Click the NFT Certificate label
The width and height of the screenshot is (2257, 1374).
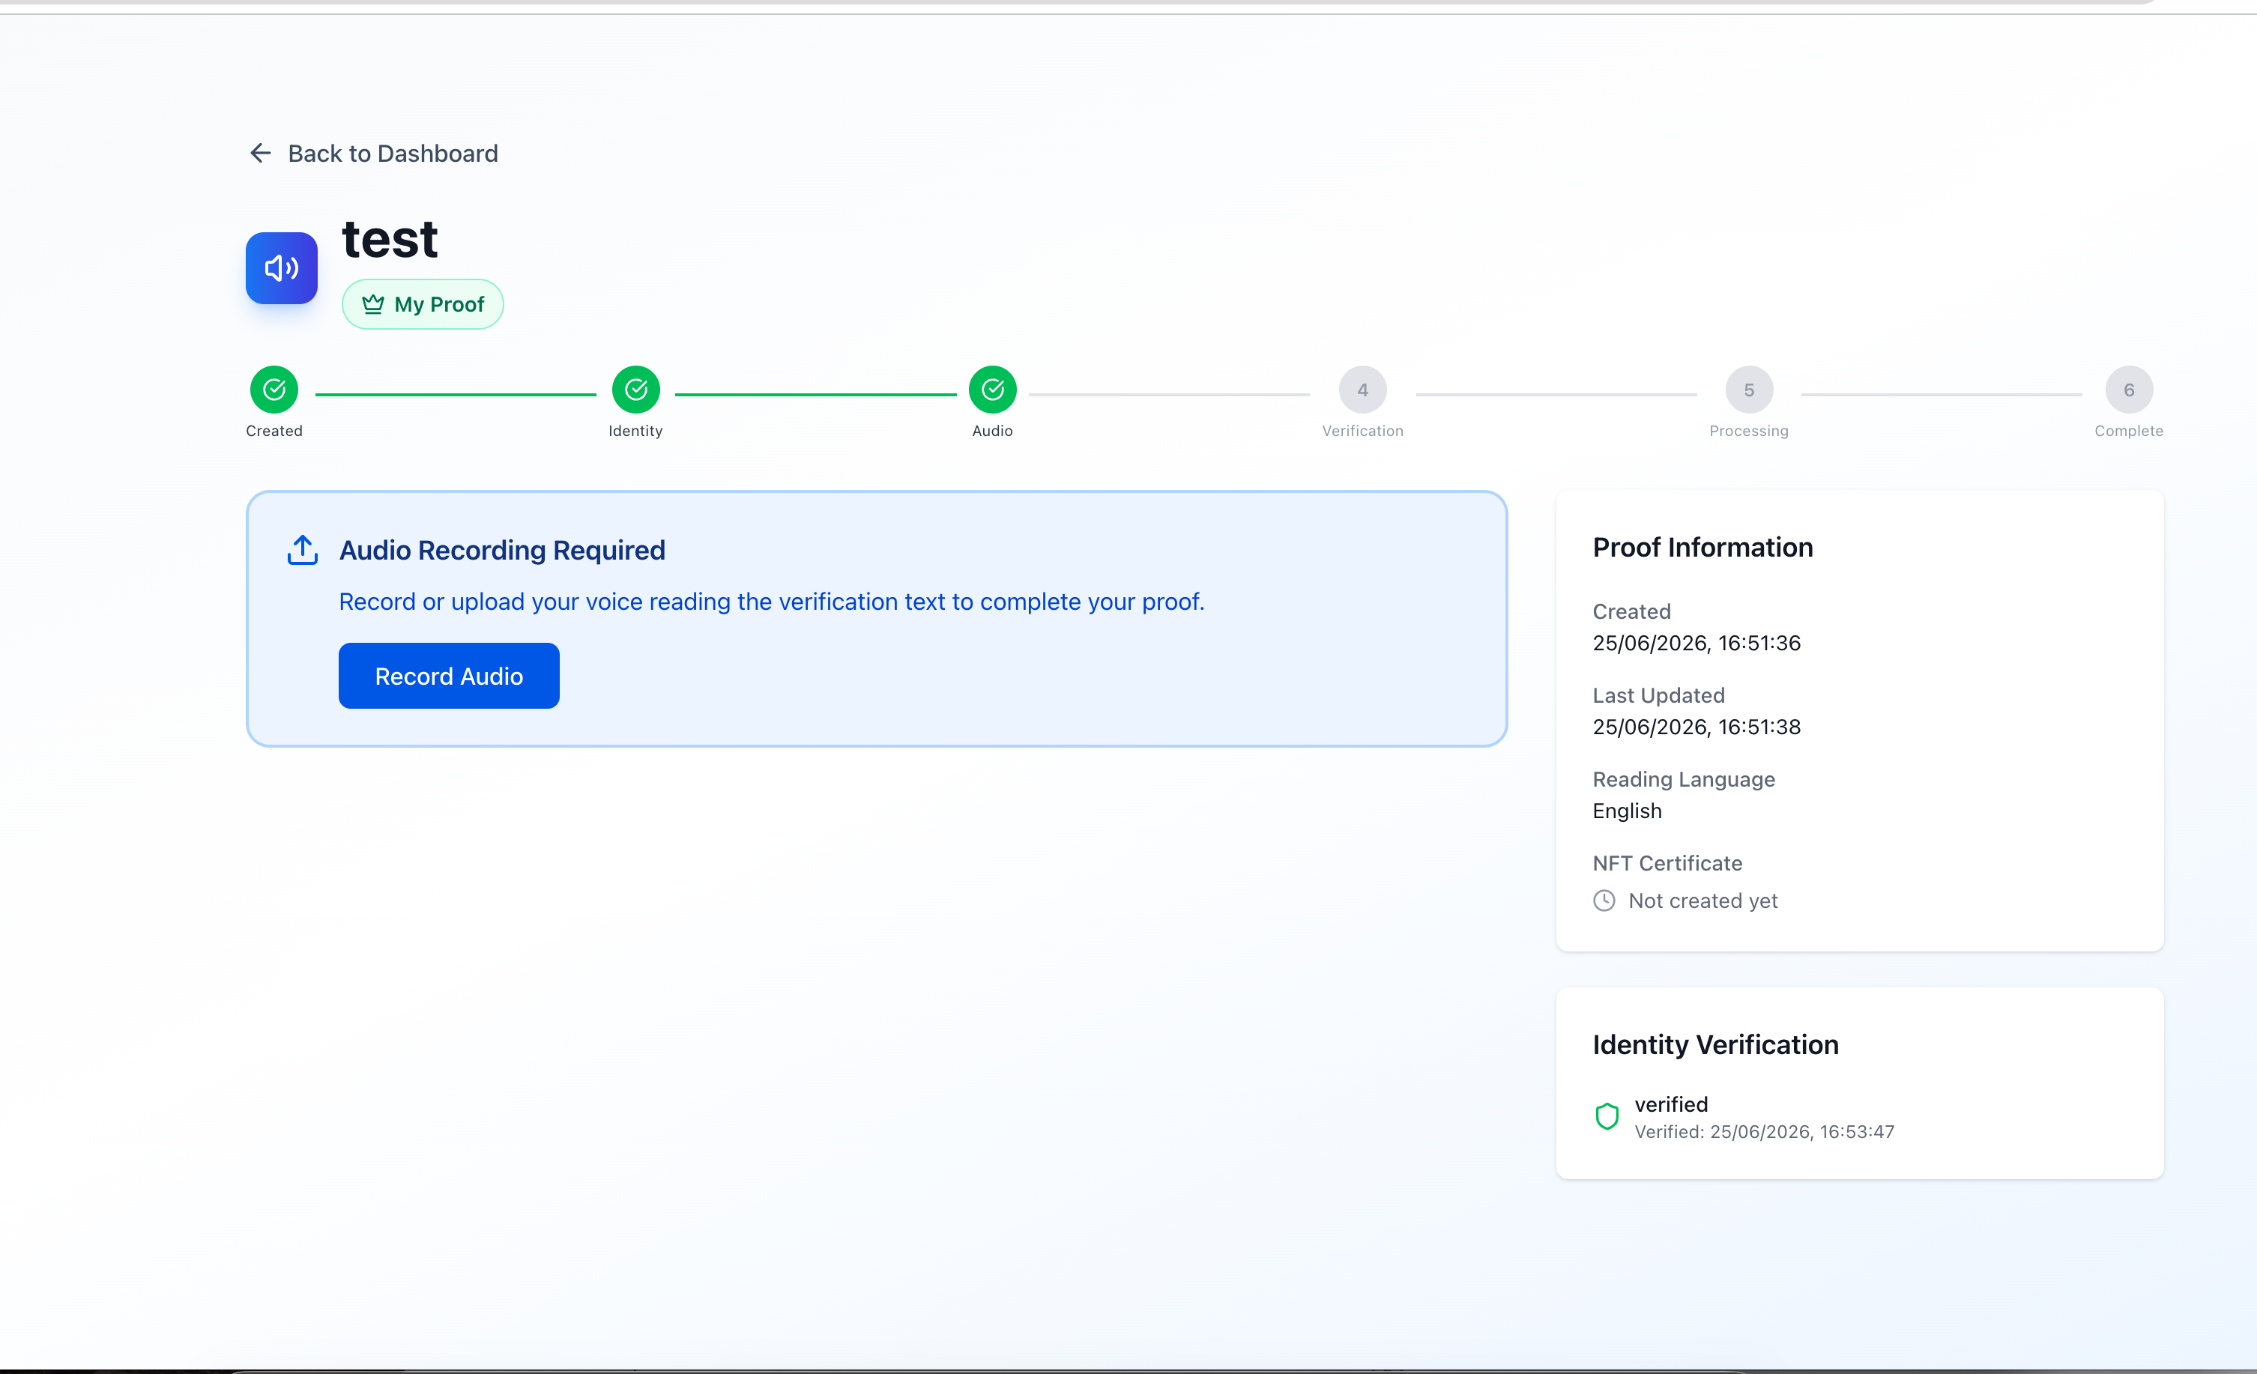point(1668,863)
